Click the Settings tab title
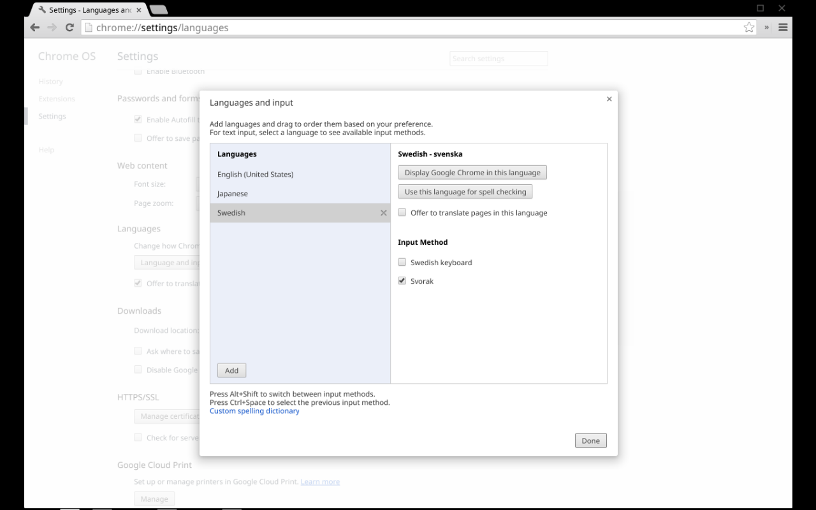This screenshot has width=816, height=510. (90, 10)
